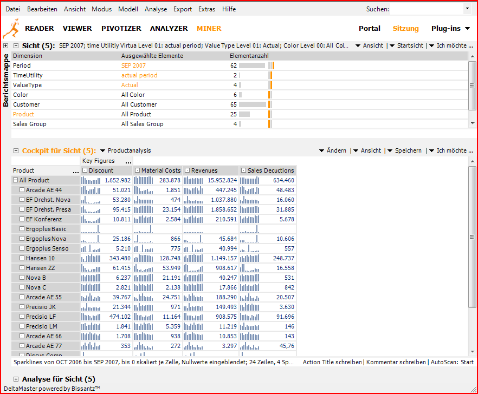Expand the Nova B product row

pos(22,278)
